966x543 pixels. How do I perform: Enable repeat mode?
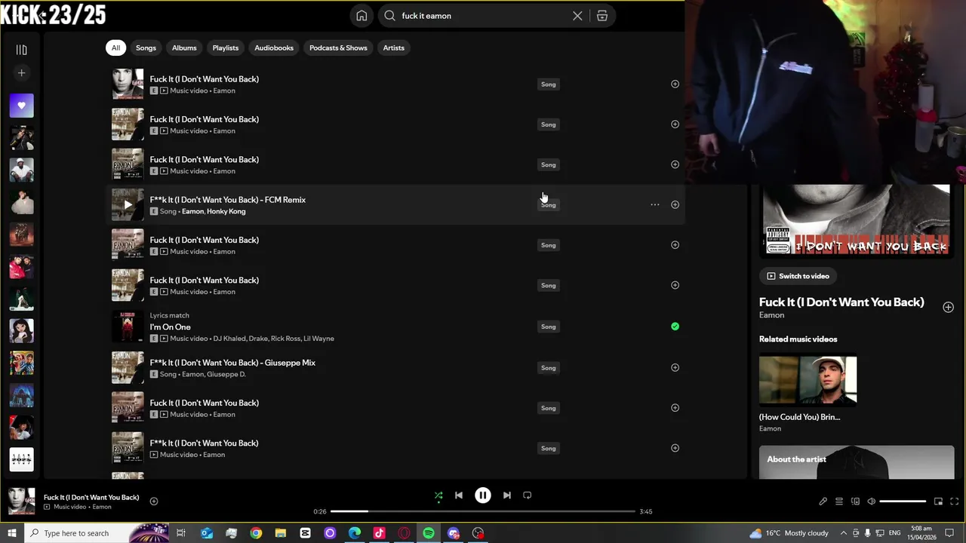528,495
